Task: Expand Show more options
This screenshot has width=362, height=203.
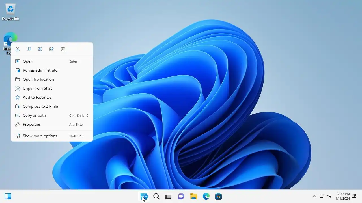Action: [52, 136]
